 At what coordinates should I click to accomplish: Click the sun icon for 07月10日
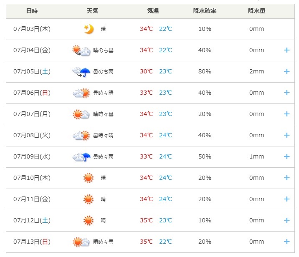[89, 178]
